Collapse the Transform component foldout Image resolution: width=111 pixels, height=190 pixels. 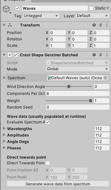coord(4,25)
